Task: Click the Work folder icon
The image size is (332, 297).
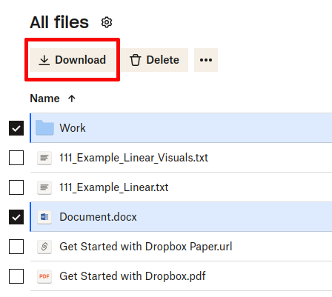Action: [44, 128]
